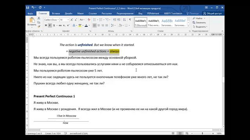Switch to the Рецензирование tab
250x140 pixels.
(125, 14)
